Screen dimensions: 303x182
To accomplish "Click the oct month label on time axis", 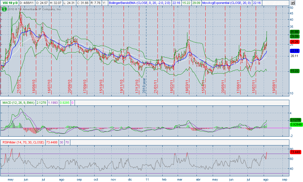I will [96, 179].
